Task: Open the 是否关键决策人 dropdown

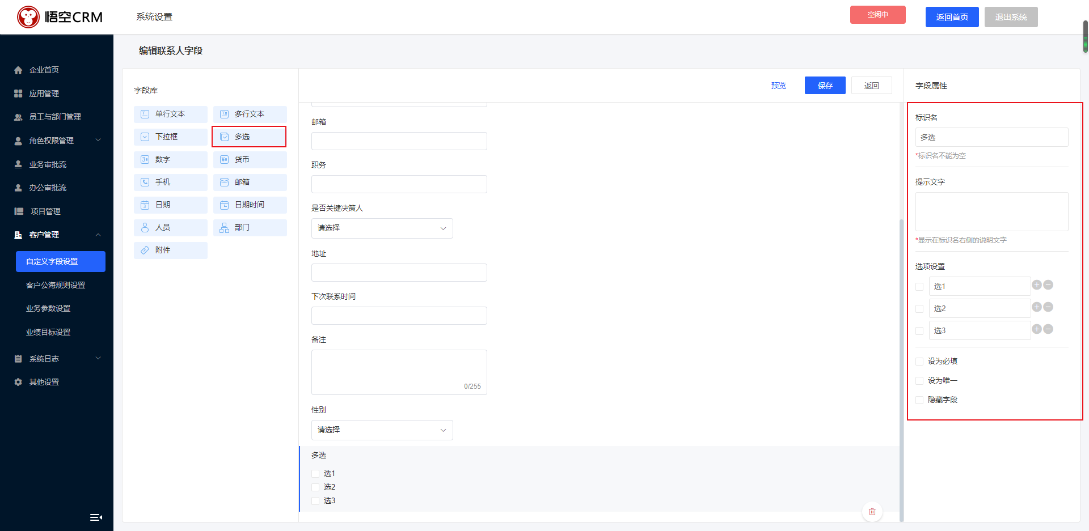Action: 382,228
